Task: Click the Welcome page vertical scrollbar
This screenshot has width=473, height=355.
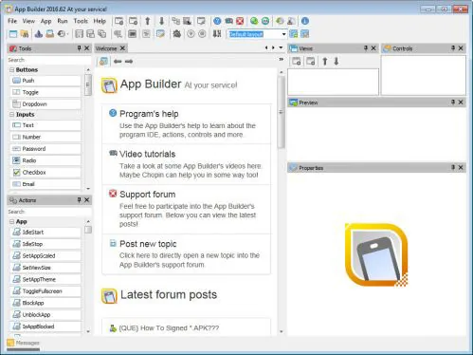Action: (281, 112)
